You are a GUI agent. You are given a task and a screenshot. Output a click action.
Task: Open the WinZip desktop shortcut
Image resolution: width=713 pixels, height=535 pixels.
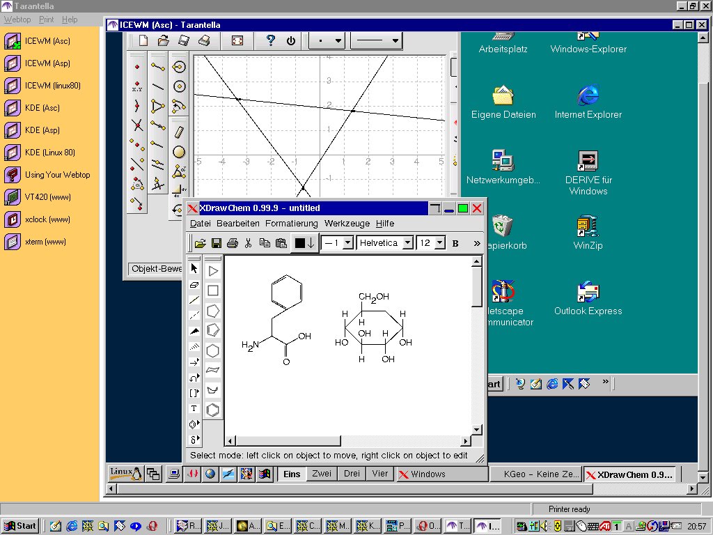[588, 233]
